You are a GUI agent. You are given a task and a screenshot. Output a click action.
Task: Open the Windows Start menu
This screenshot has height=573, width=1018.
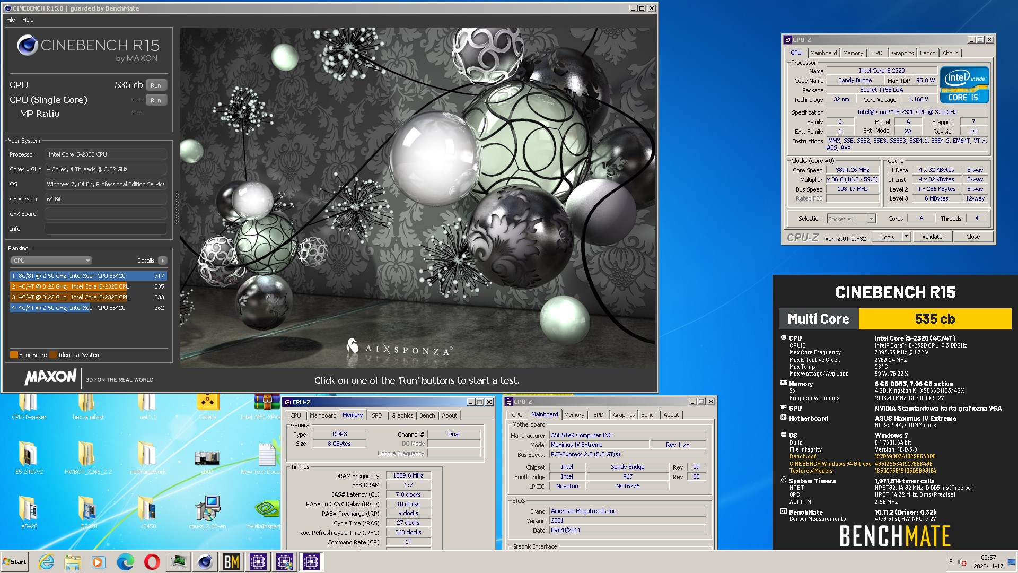(15, 562)
